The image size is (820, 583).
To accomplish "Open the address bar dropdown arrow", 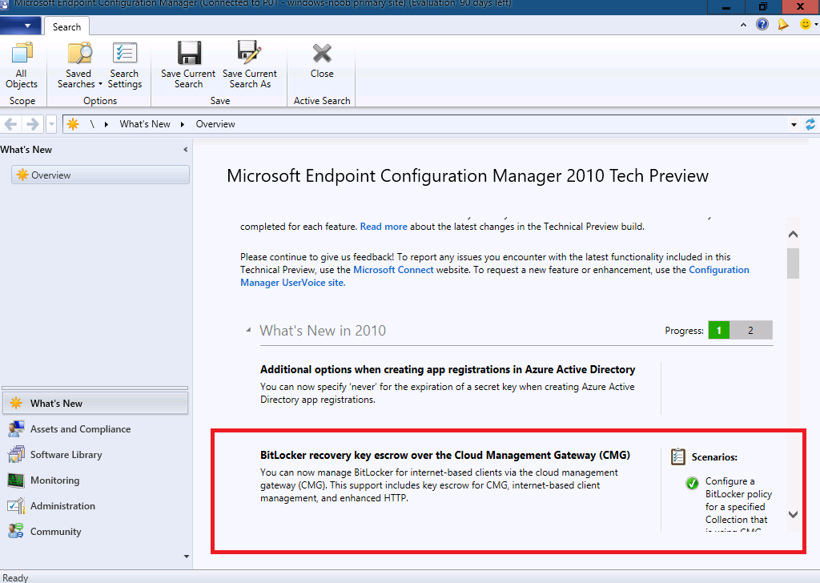I will point(794,124).
